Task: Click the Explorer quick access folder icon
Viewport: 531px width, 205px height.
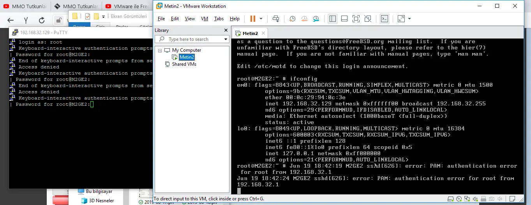Action: click(75, 16)
